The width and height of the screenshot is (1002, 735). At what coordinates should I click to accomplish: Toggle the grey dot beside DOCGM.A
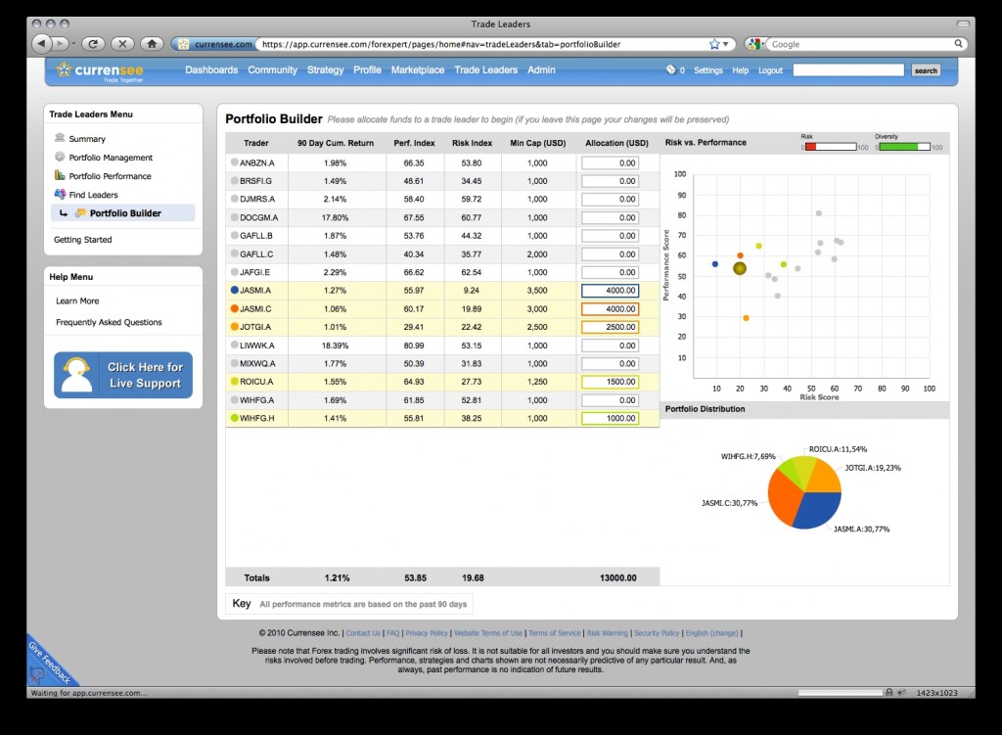pyautogui.click(x=234, y=217)
